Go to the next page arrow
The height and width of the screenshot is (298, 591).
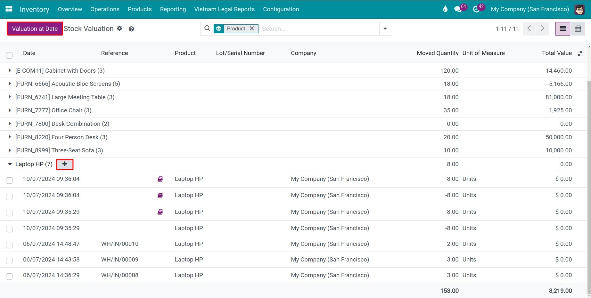pos(542,28)
